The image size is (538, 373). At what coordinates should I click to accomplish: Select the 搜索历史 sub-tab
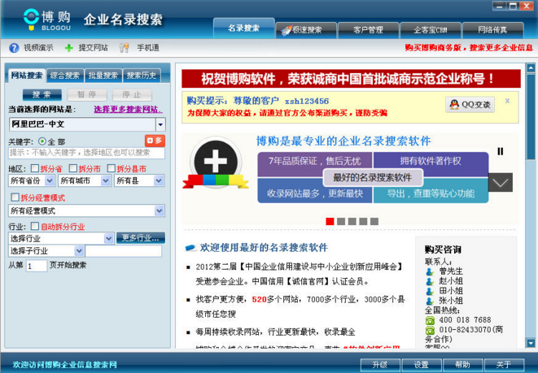[141, 76]
